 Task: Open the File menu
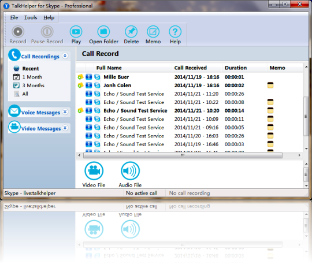(14, 17)
